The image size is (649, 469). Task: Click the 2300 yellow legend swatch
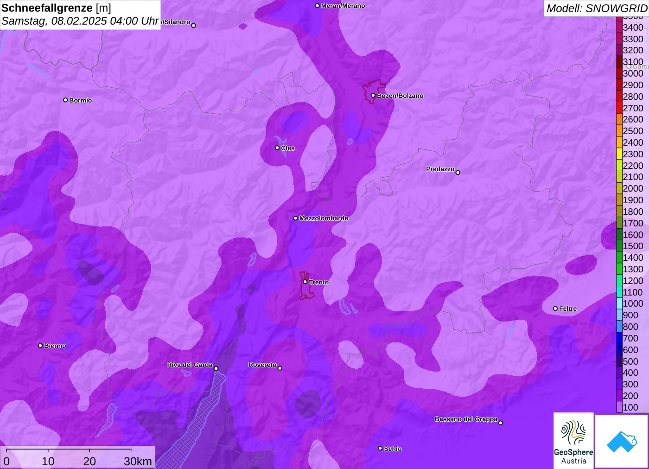[x=619, y=154]
